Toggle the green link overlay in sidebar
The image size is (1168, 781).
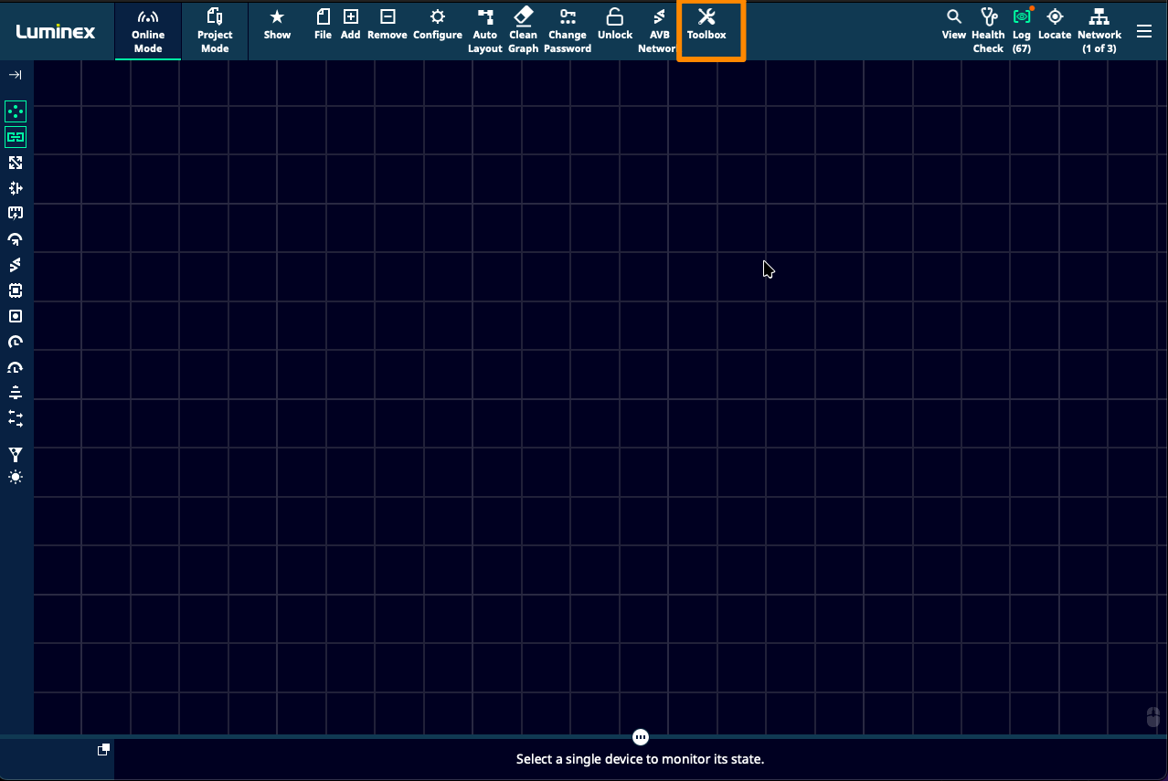(16, 137)
